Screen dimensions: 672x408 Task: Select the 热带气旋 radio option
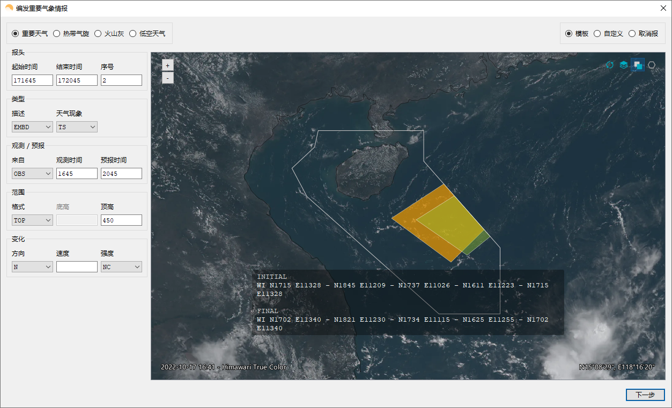click(x=71, y=33)
